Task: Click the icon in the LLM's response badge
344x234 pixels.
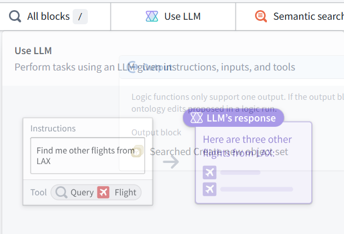Action: coord(196,118)
